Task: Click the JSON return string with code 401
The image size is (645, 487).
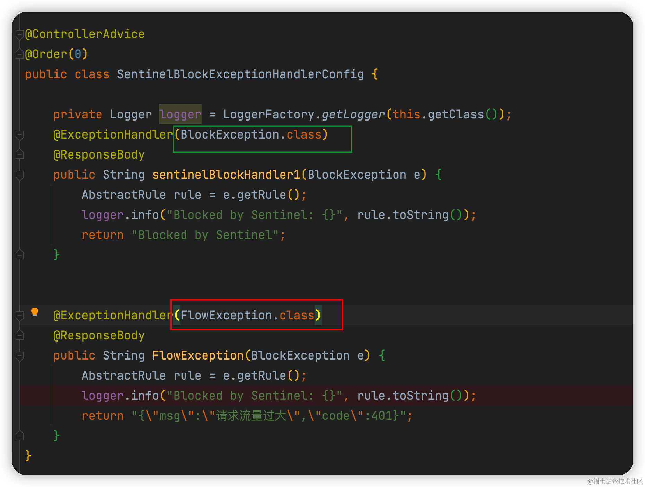Action: pyautogui.click(x=272, y=416)
